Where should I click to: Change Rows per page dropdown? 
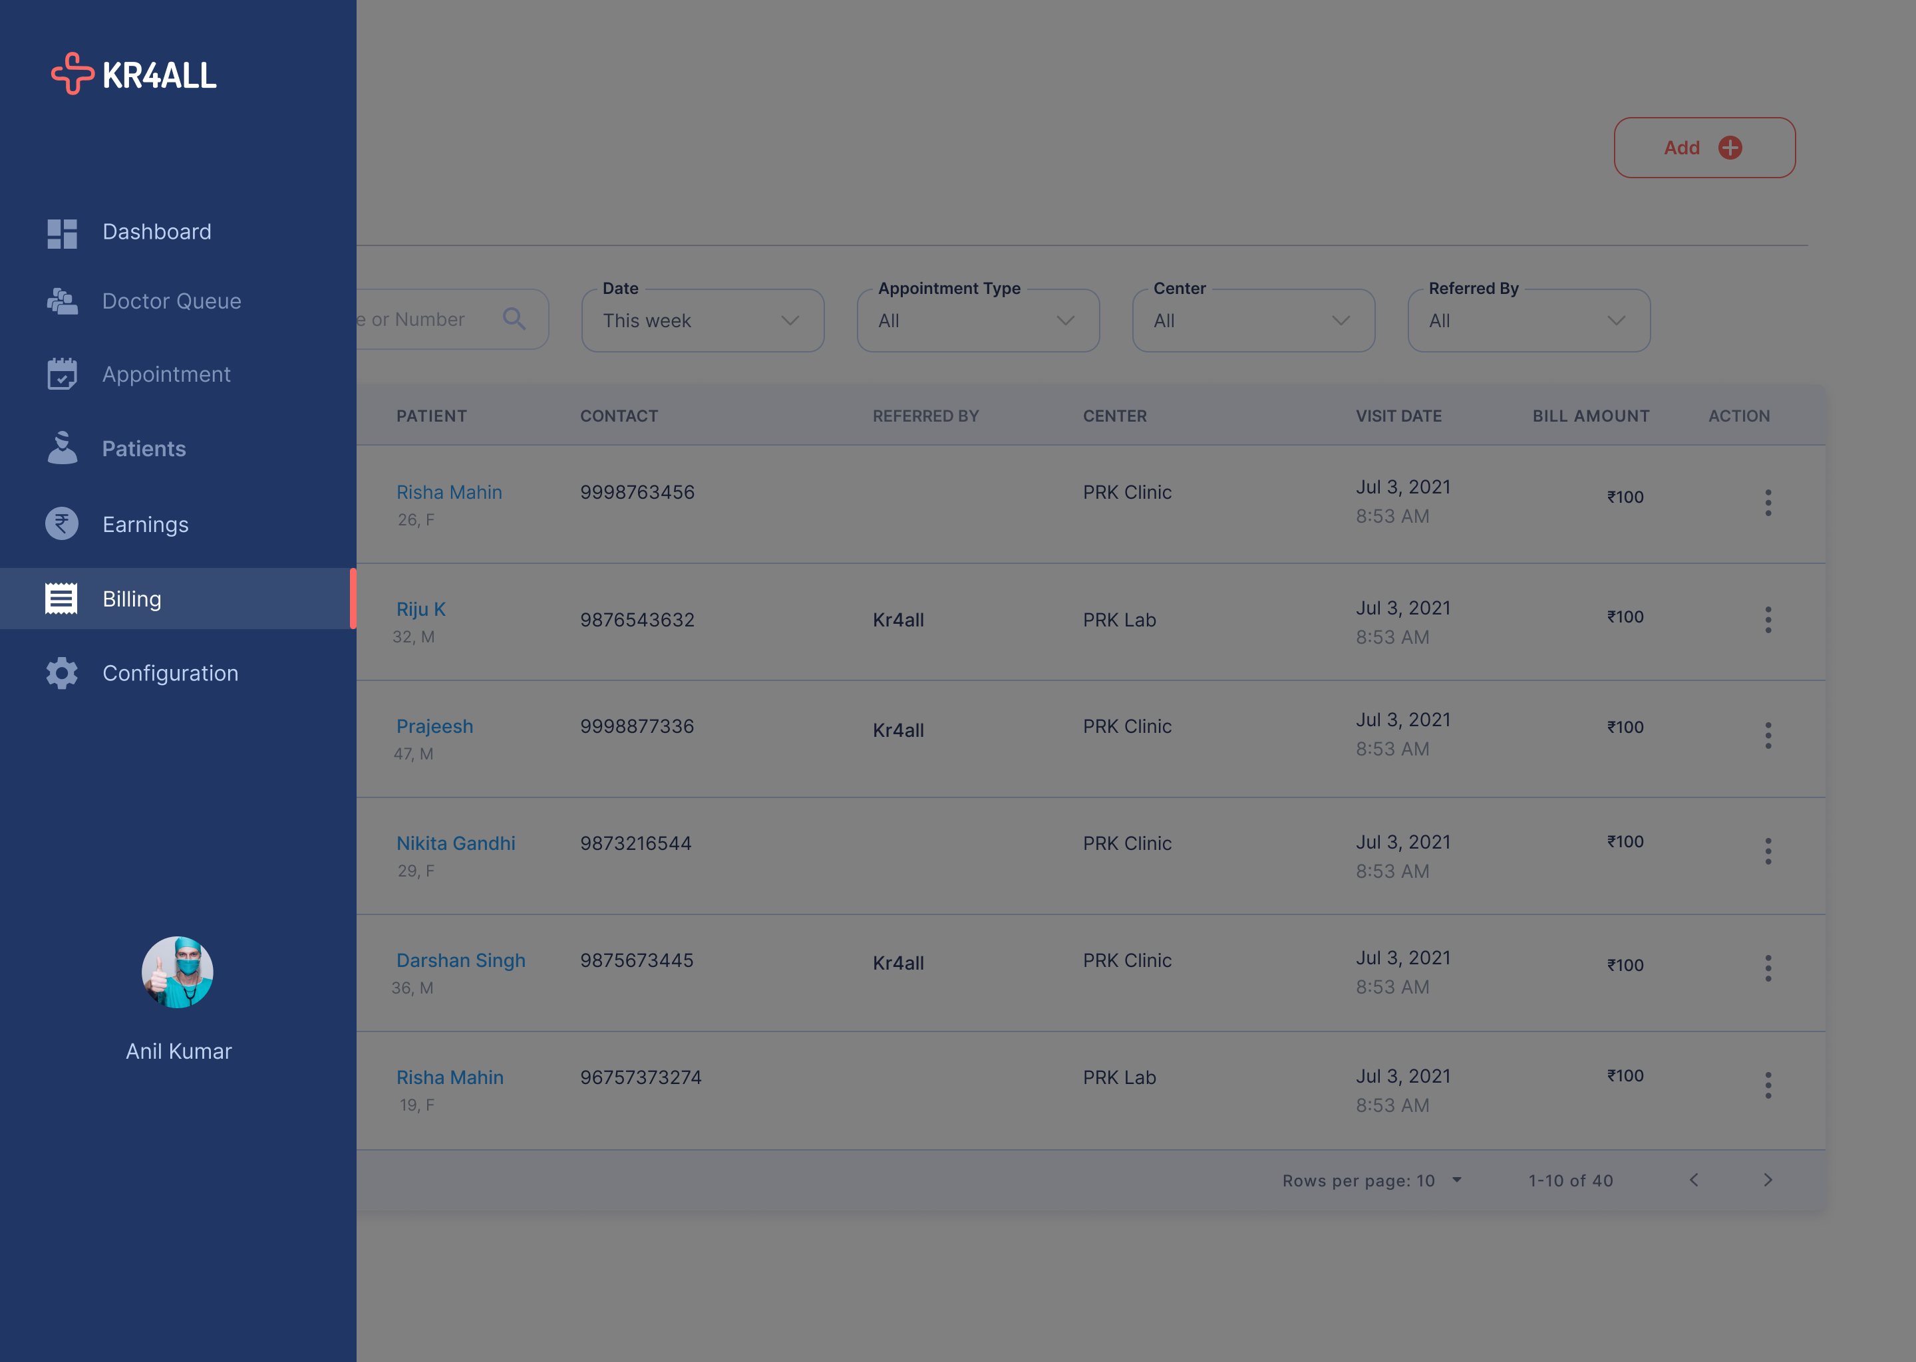pyautogui.click(x=1372, y=1181)
